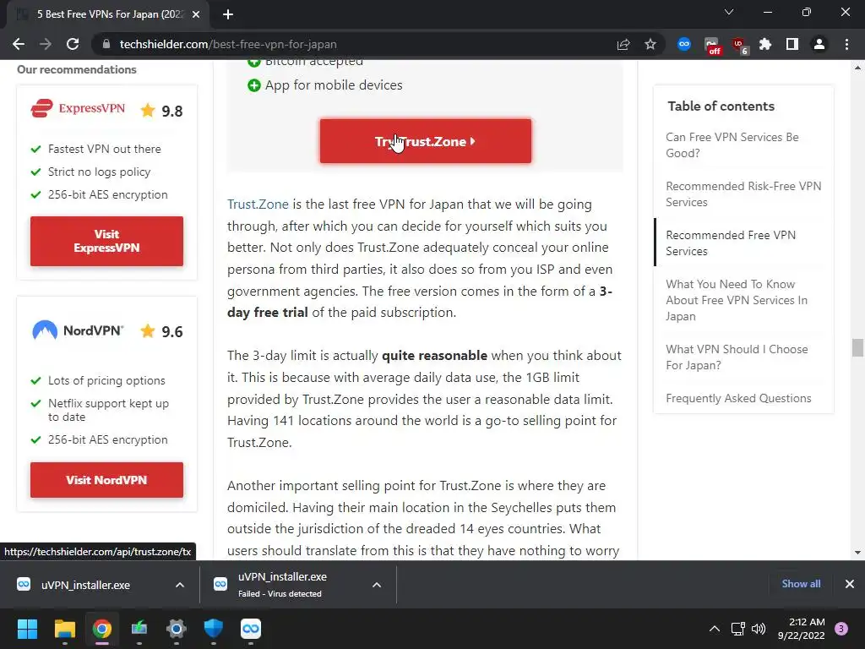Open the first uVPN_installer.exe download

coord(85,585)
